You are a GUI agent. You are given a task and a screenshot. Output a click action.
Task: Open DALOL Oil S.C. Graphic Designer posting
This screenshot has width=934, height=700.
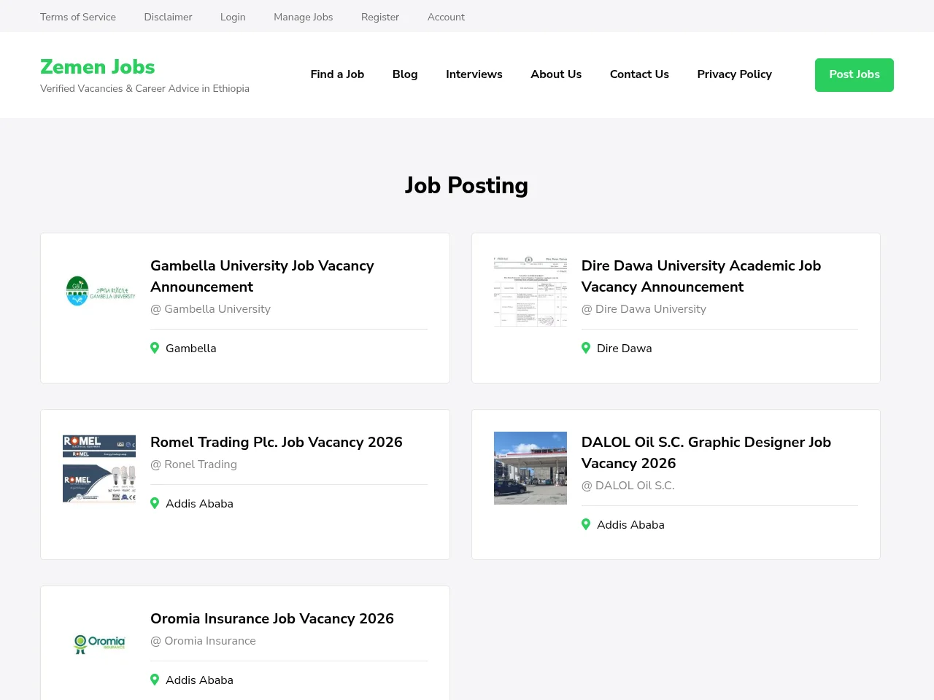[x=706, y=453]
